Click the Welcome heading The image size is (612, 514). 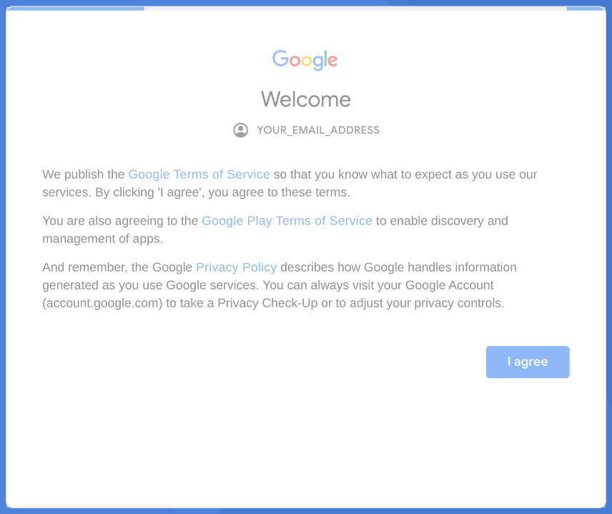[305, 99]
